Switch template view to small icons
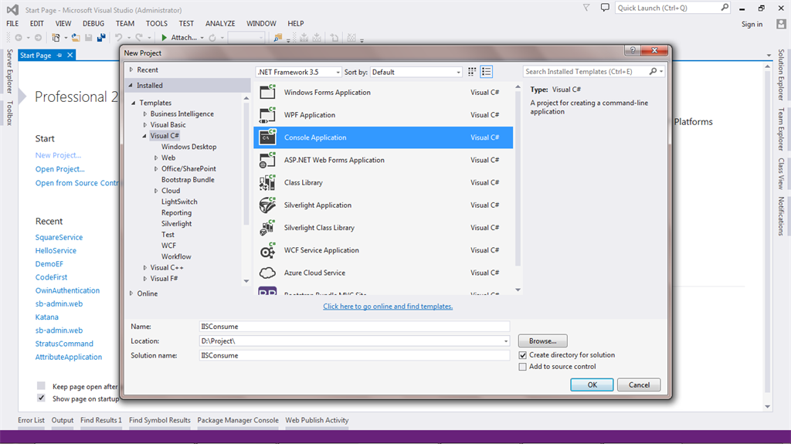791x444 pixels. [x=472, y=72]
